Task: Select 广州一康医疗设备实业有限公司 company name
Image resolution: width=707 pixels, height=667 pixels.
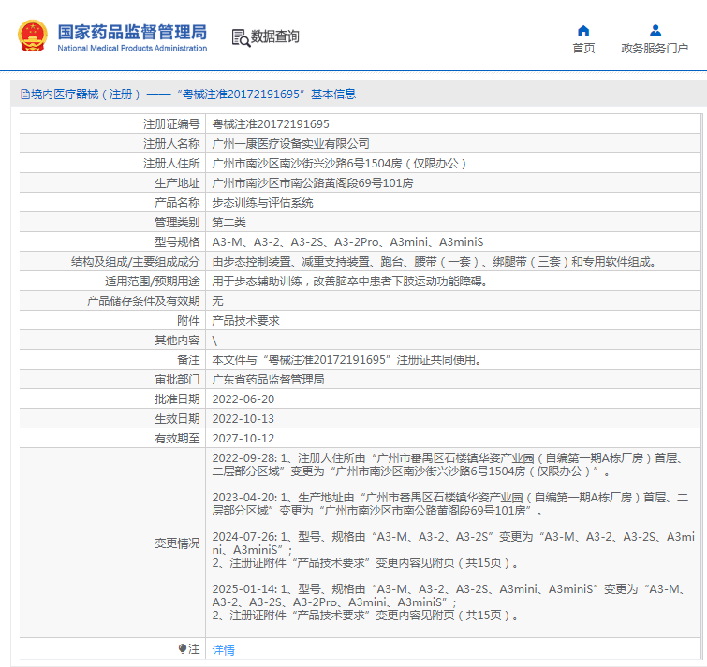Action: [x=291, y=144]
